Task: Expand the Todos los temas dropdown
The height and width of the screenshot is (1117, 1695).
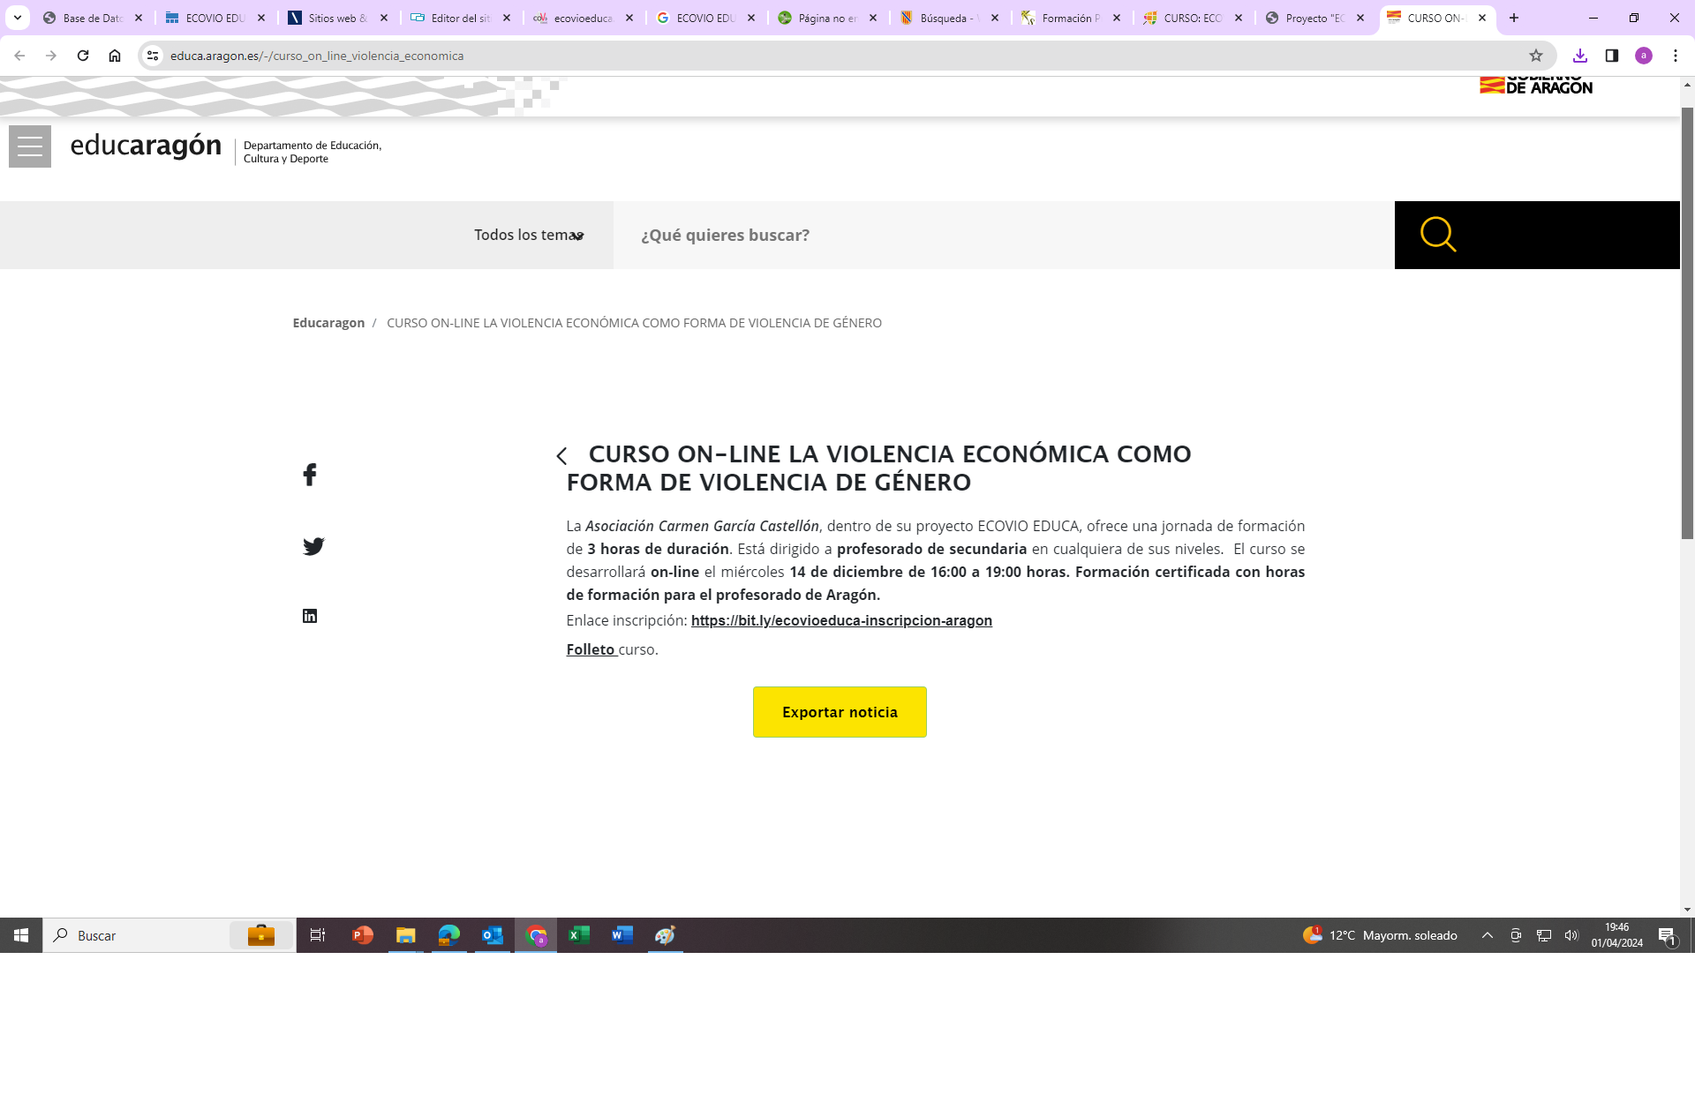Action: point(529,235)
